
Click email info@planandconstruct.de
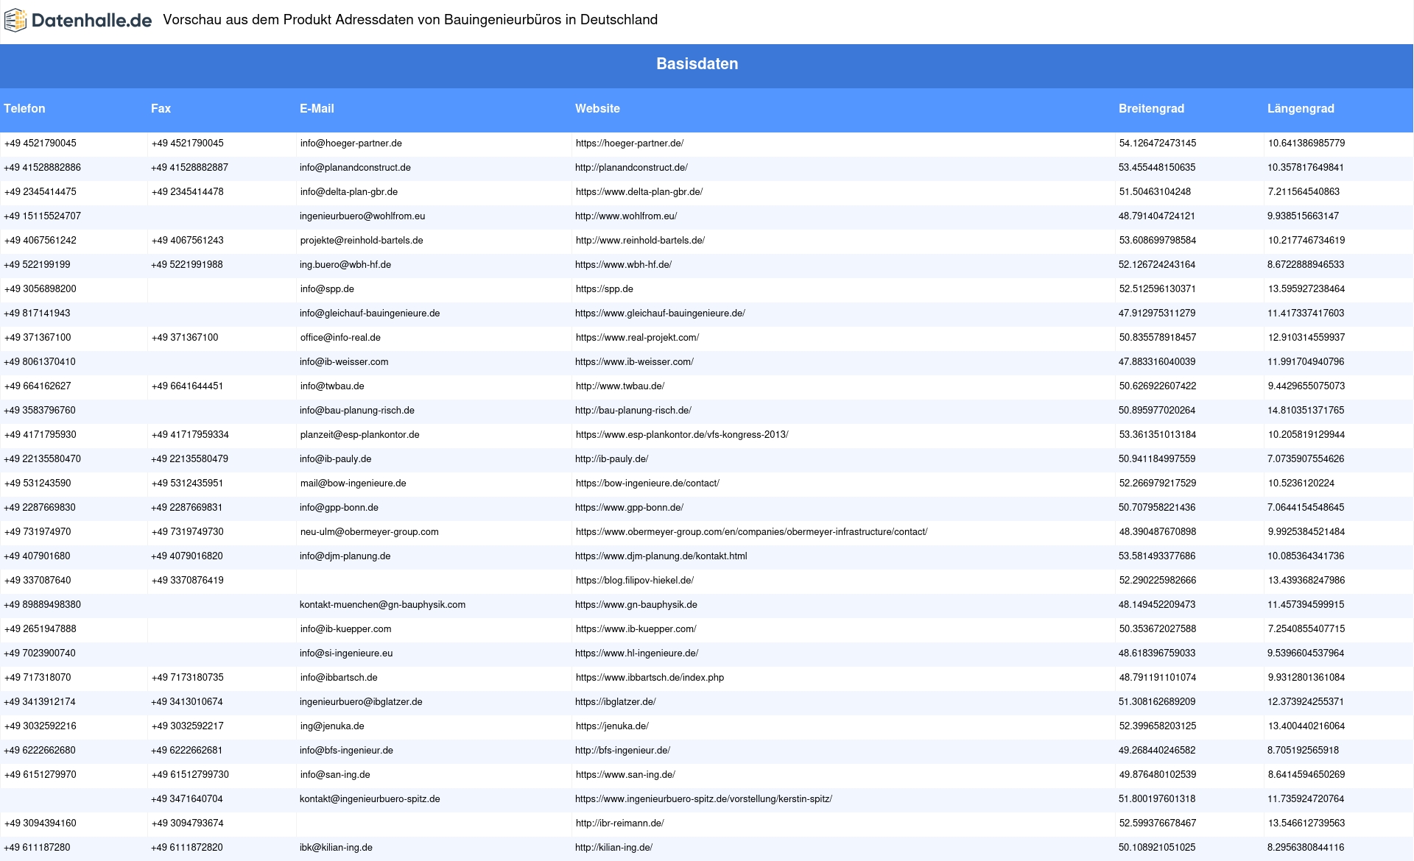tap(355, 168)
